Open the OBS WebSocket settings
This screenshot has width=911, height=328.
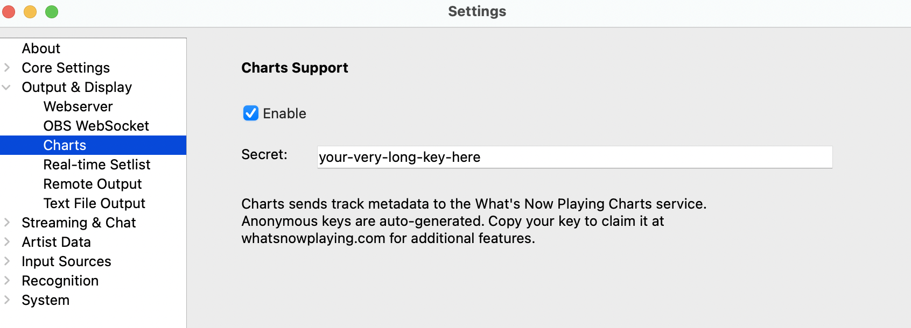coord(96,125)
